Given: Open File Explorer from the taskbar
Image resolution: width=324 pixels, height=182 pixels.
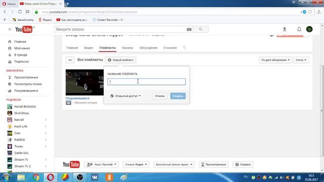Looking at the screenshot, I should [x=21, y=177].
